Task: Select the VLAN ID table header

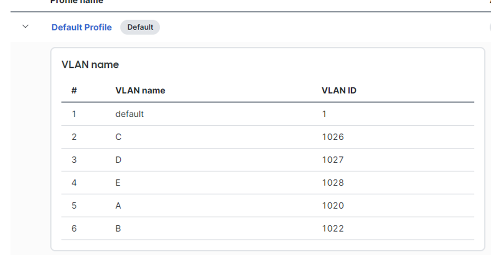Action: pos(339,90)
